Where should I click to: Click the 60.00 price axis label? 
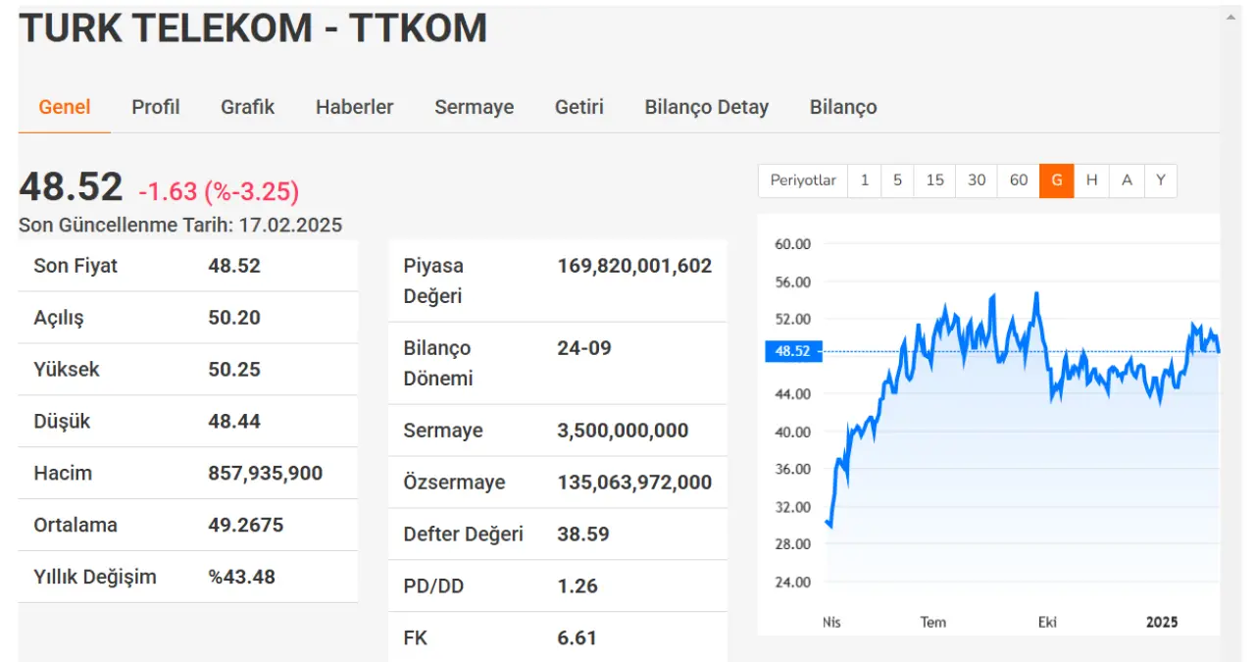click(x=793, y=244)
